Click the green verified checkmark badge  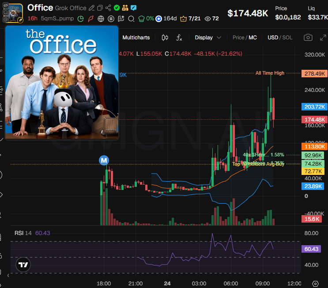click(x=117, y=8)
